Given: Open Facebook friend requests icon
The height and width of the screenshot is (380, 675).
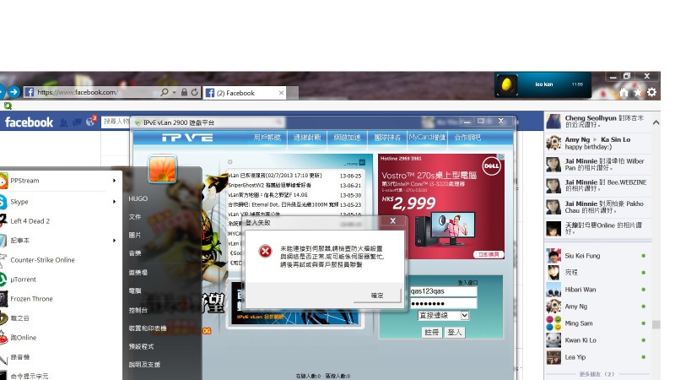Looking at the screenshot, I should tap(64, 123).
